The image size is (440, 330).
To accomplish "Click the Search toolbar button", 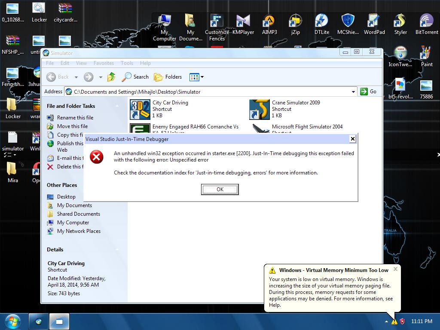I will click(x=135, y=76).
